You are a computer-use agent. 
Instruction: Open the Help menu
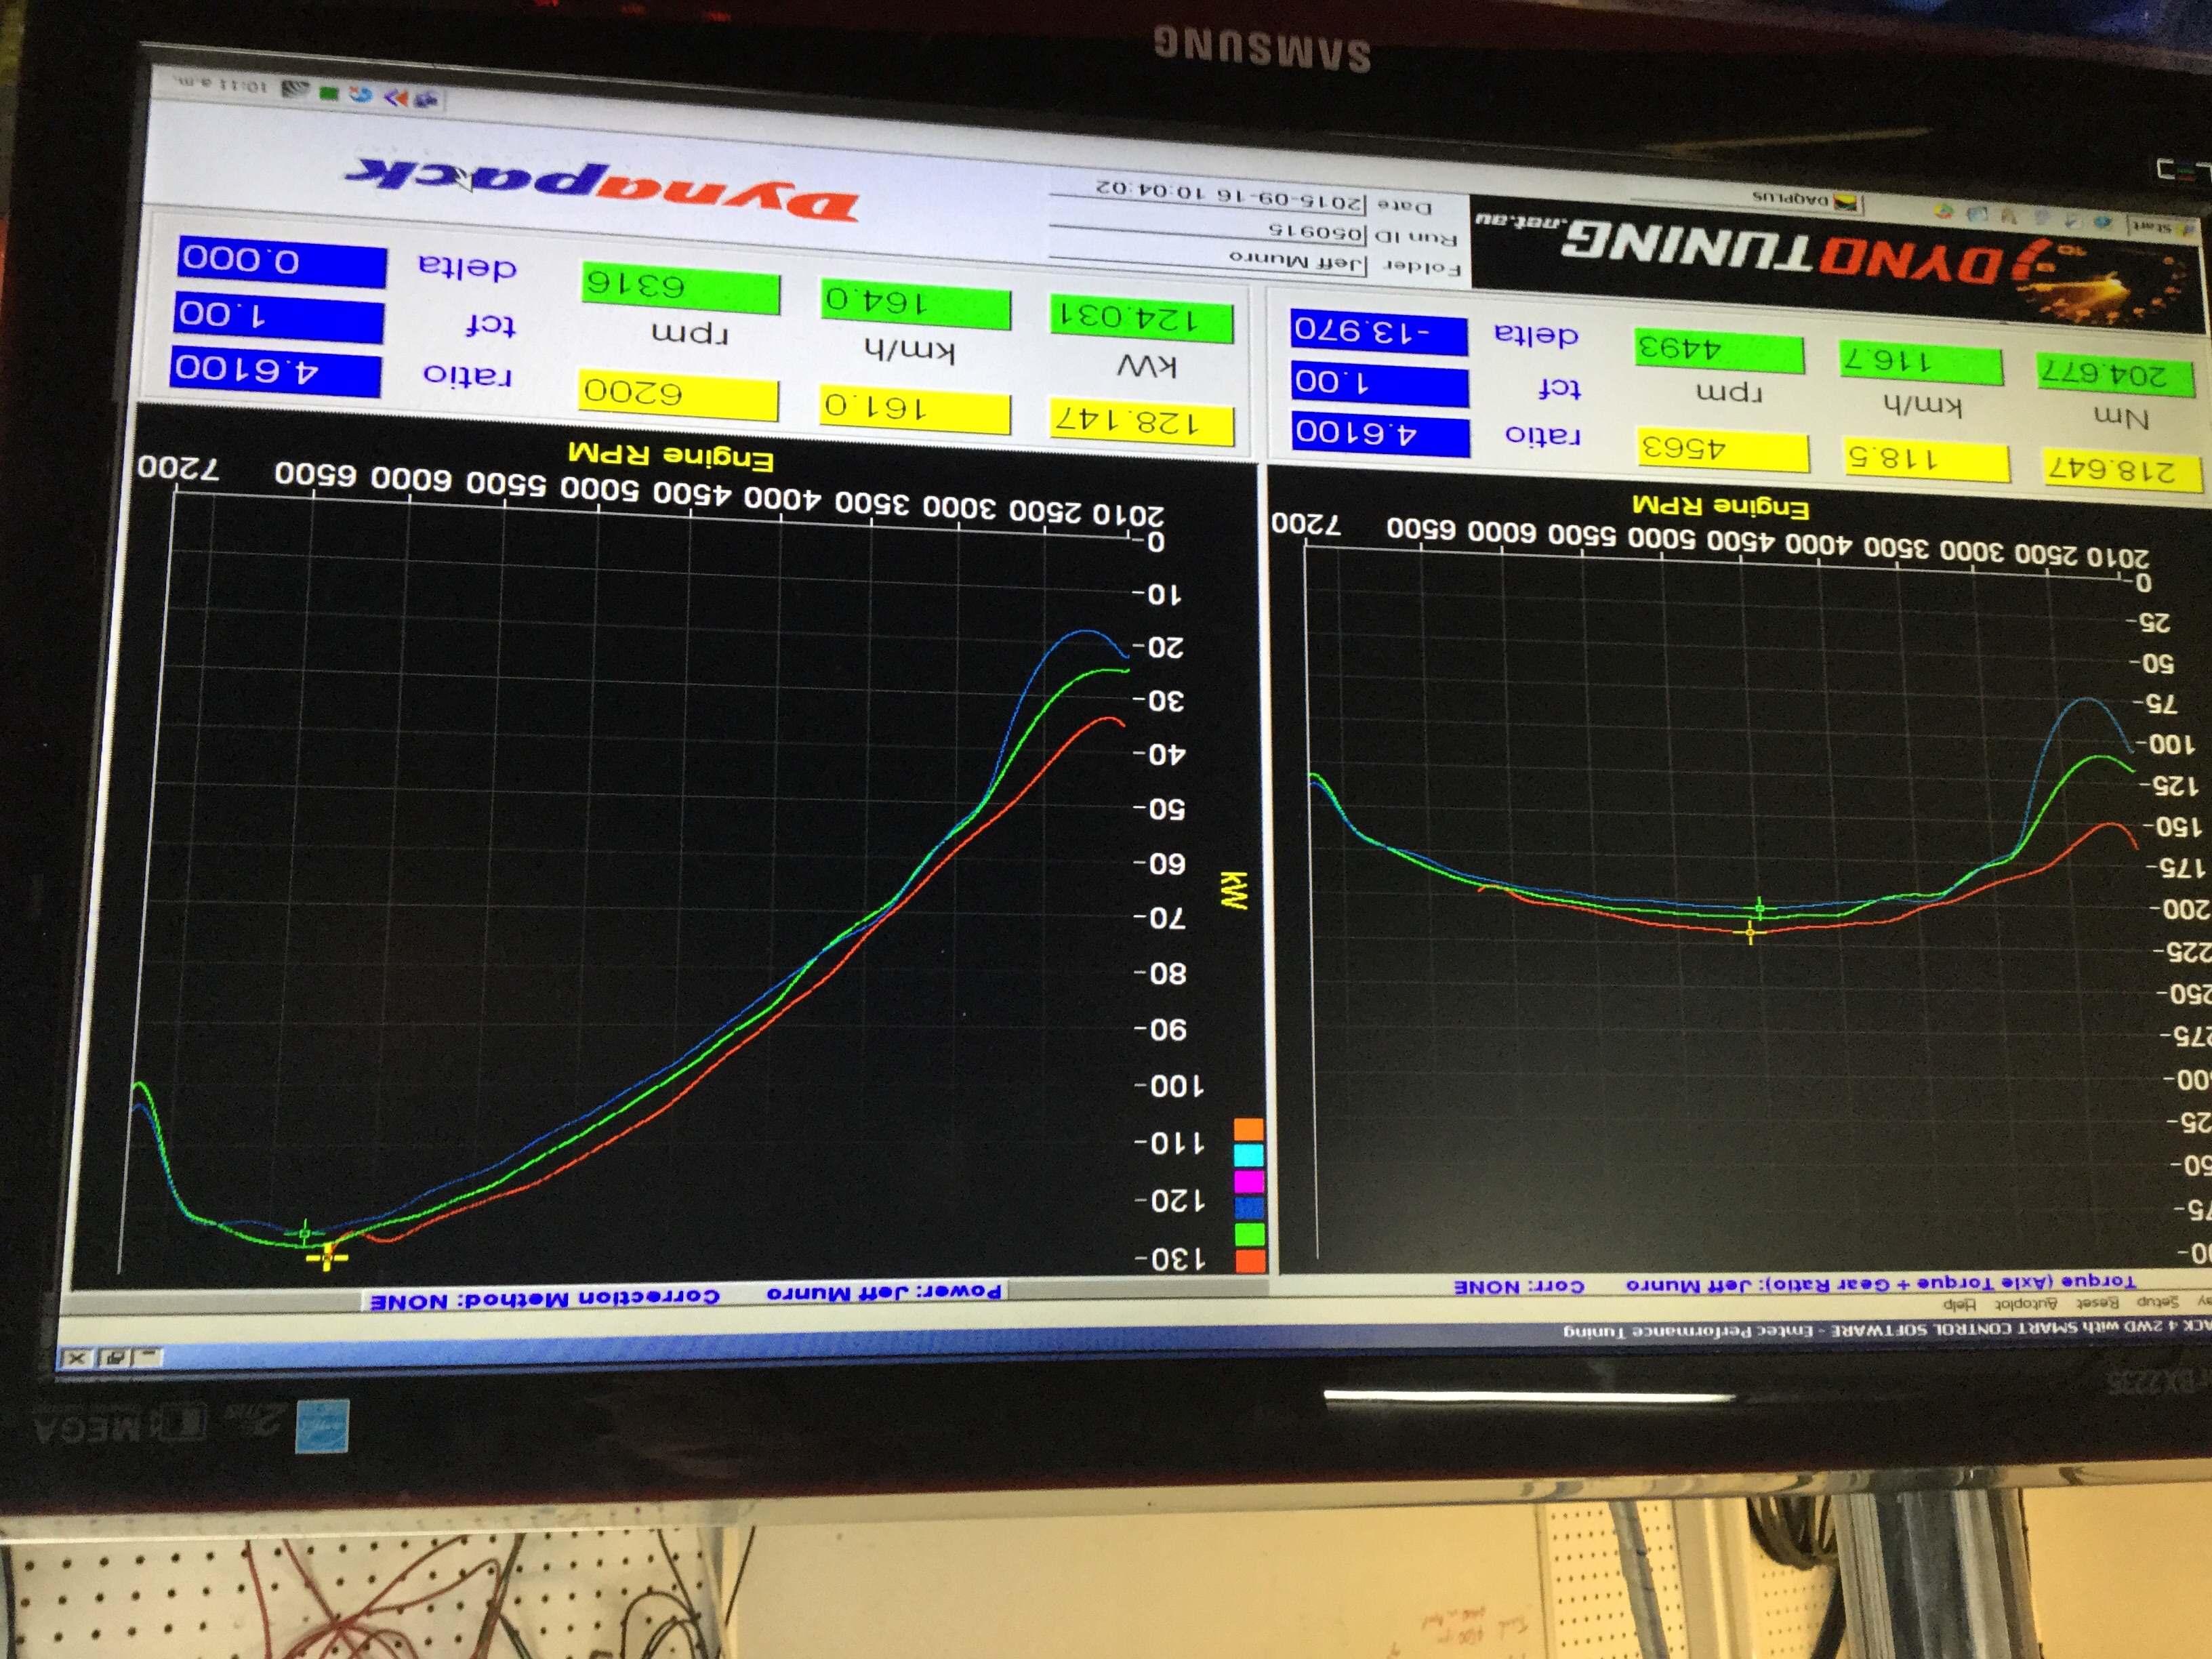[1961, 1306]
